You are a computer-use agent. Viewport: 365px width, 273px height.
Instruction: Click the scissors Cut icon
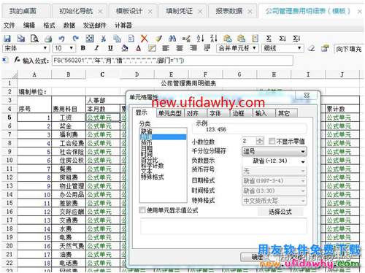coord(104,39)
